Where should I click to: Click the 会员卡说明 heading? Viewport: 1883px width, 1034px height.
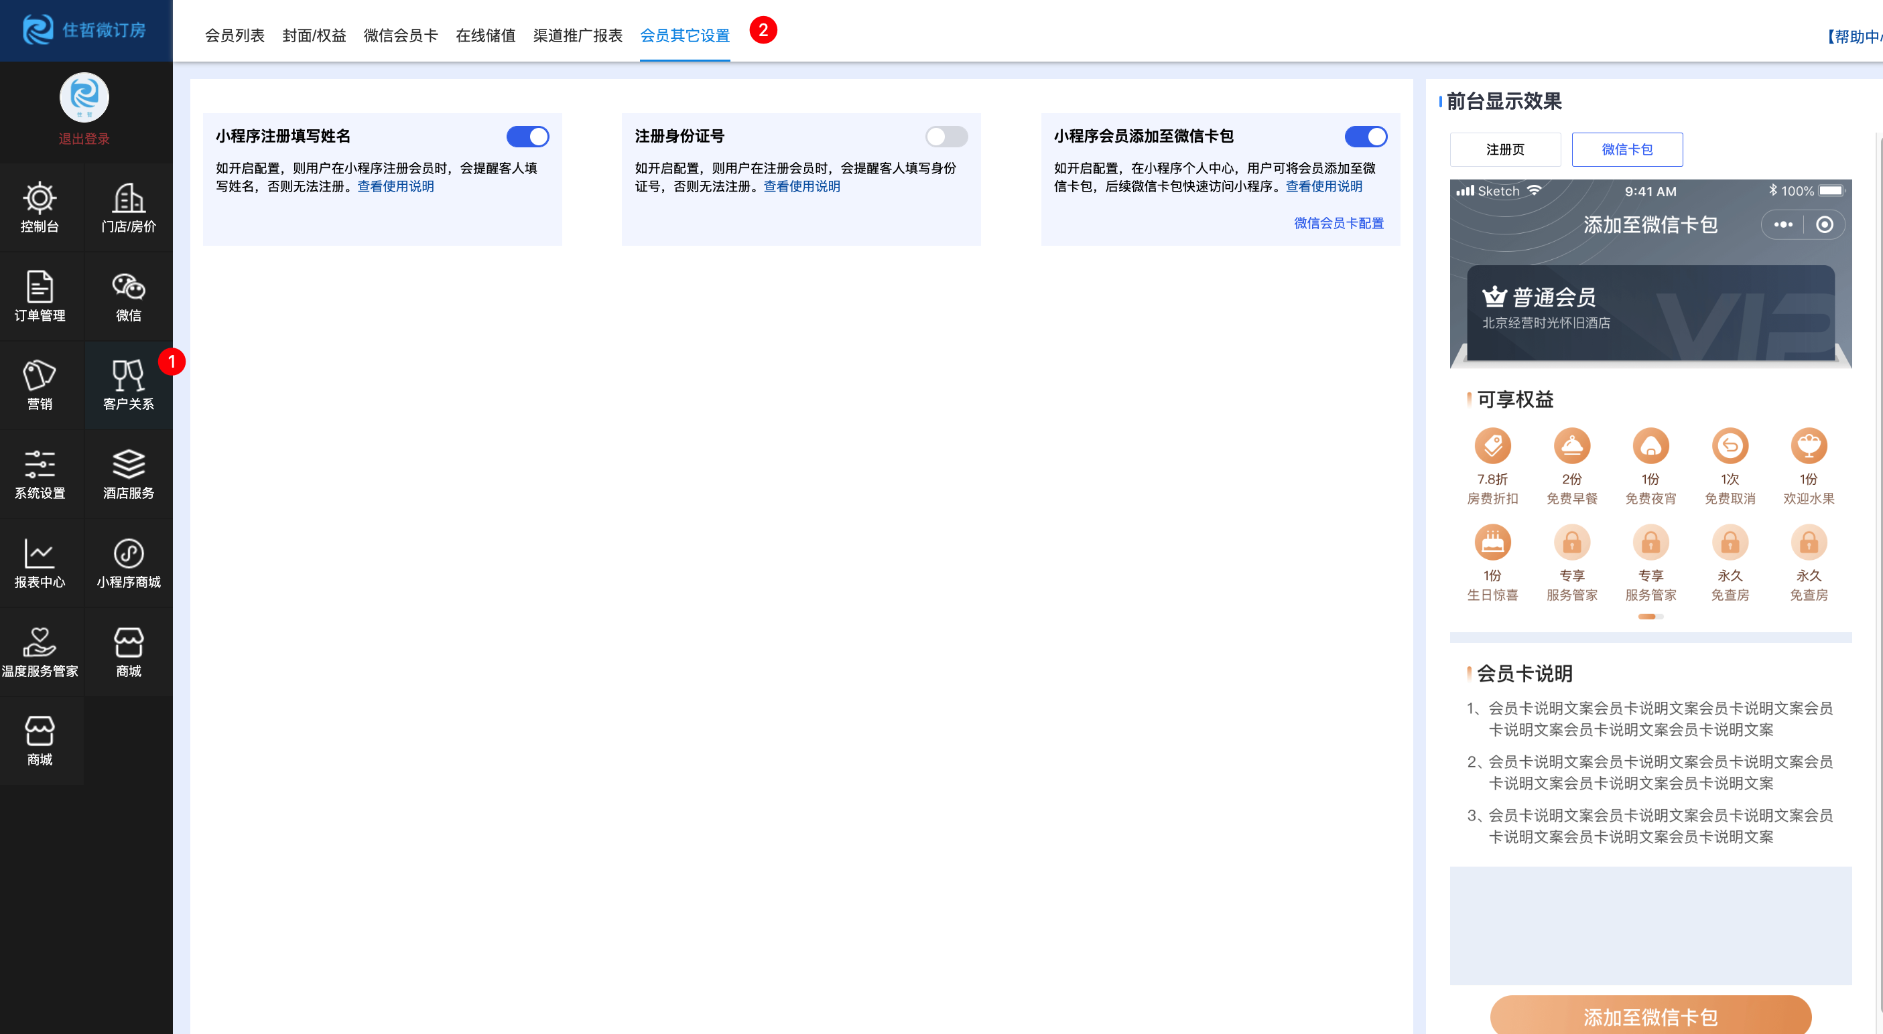[1524, 673]
